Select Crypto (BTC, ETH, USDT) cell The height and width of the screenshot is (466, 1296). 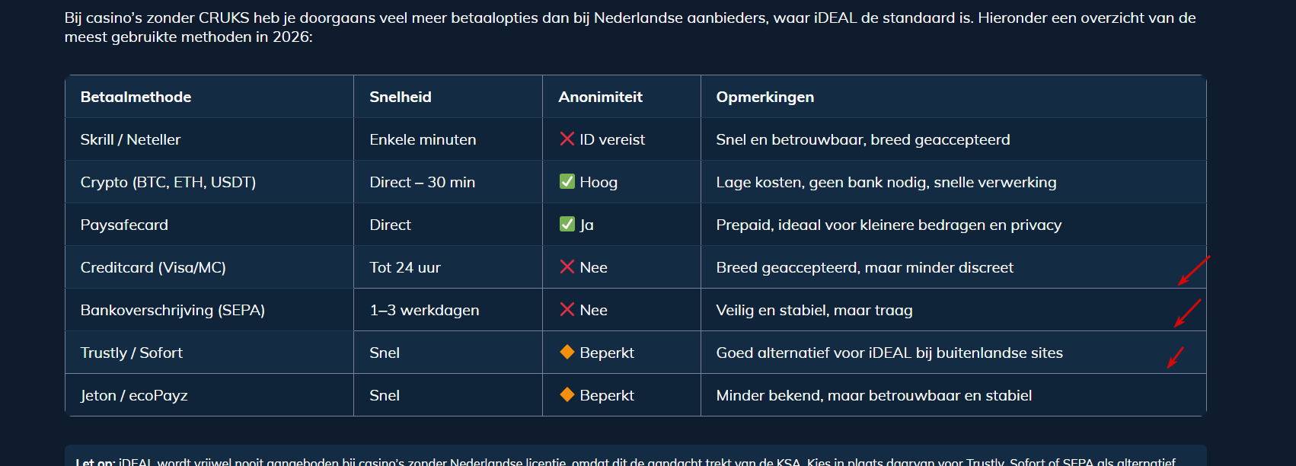click(x=168, y=182)
